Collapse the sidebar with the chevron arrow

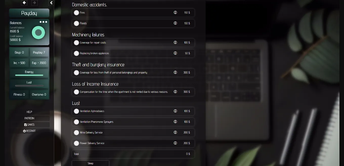tap(51, 3)
